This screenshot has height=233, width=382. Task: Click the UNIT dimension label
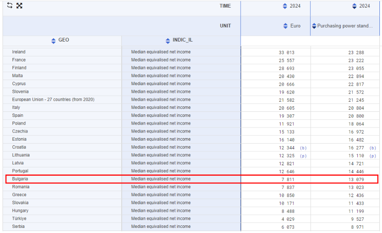[225, 26]
